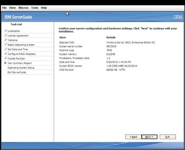Click the arrow beside View Summary Report

[5, 63]
